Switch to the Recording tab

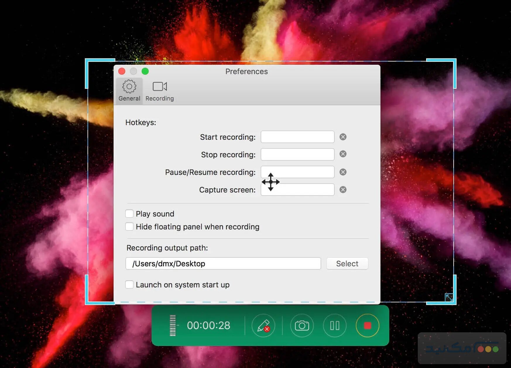(x=160, y=90)
